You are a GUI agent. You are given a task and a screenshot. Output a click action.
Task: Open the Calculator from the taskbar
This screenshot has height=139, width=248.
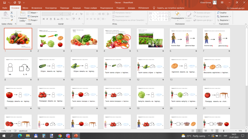[x=44, y=136]
